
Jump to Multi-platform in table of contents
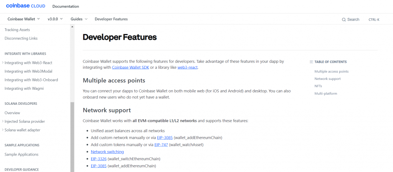326,94
